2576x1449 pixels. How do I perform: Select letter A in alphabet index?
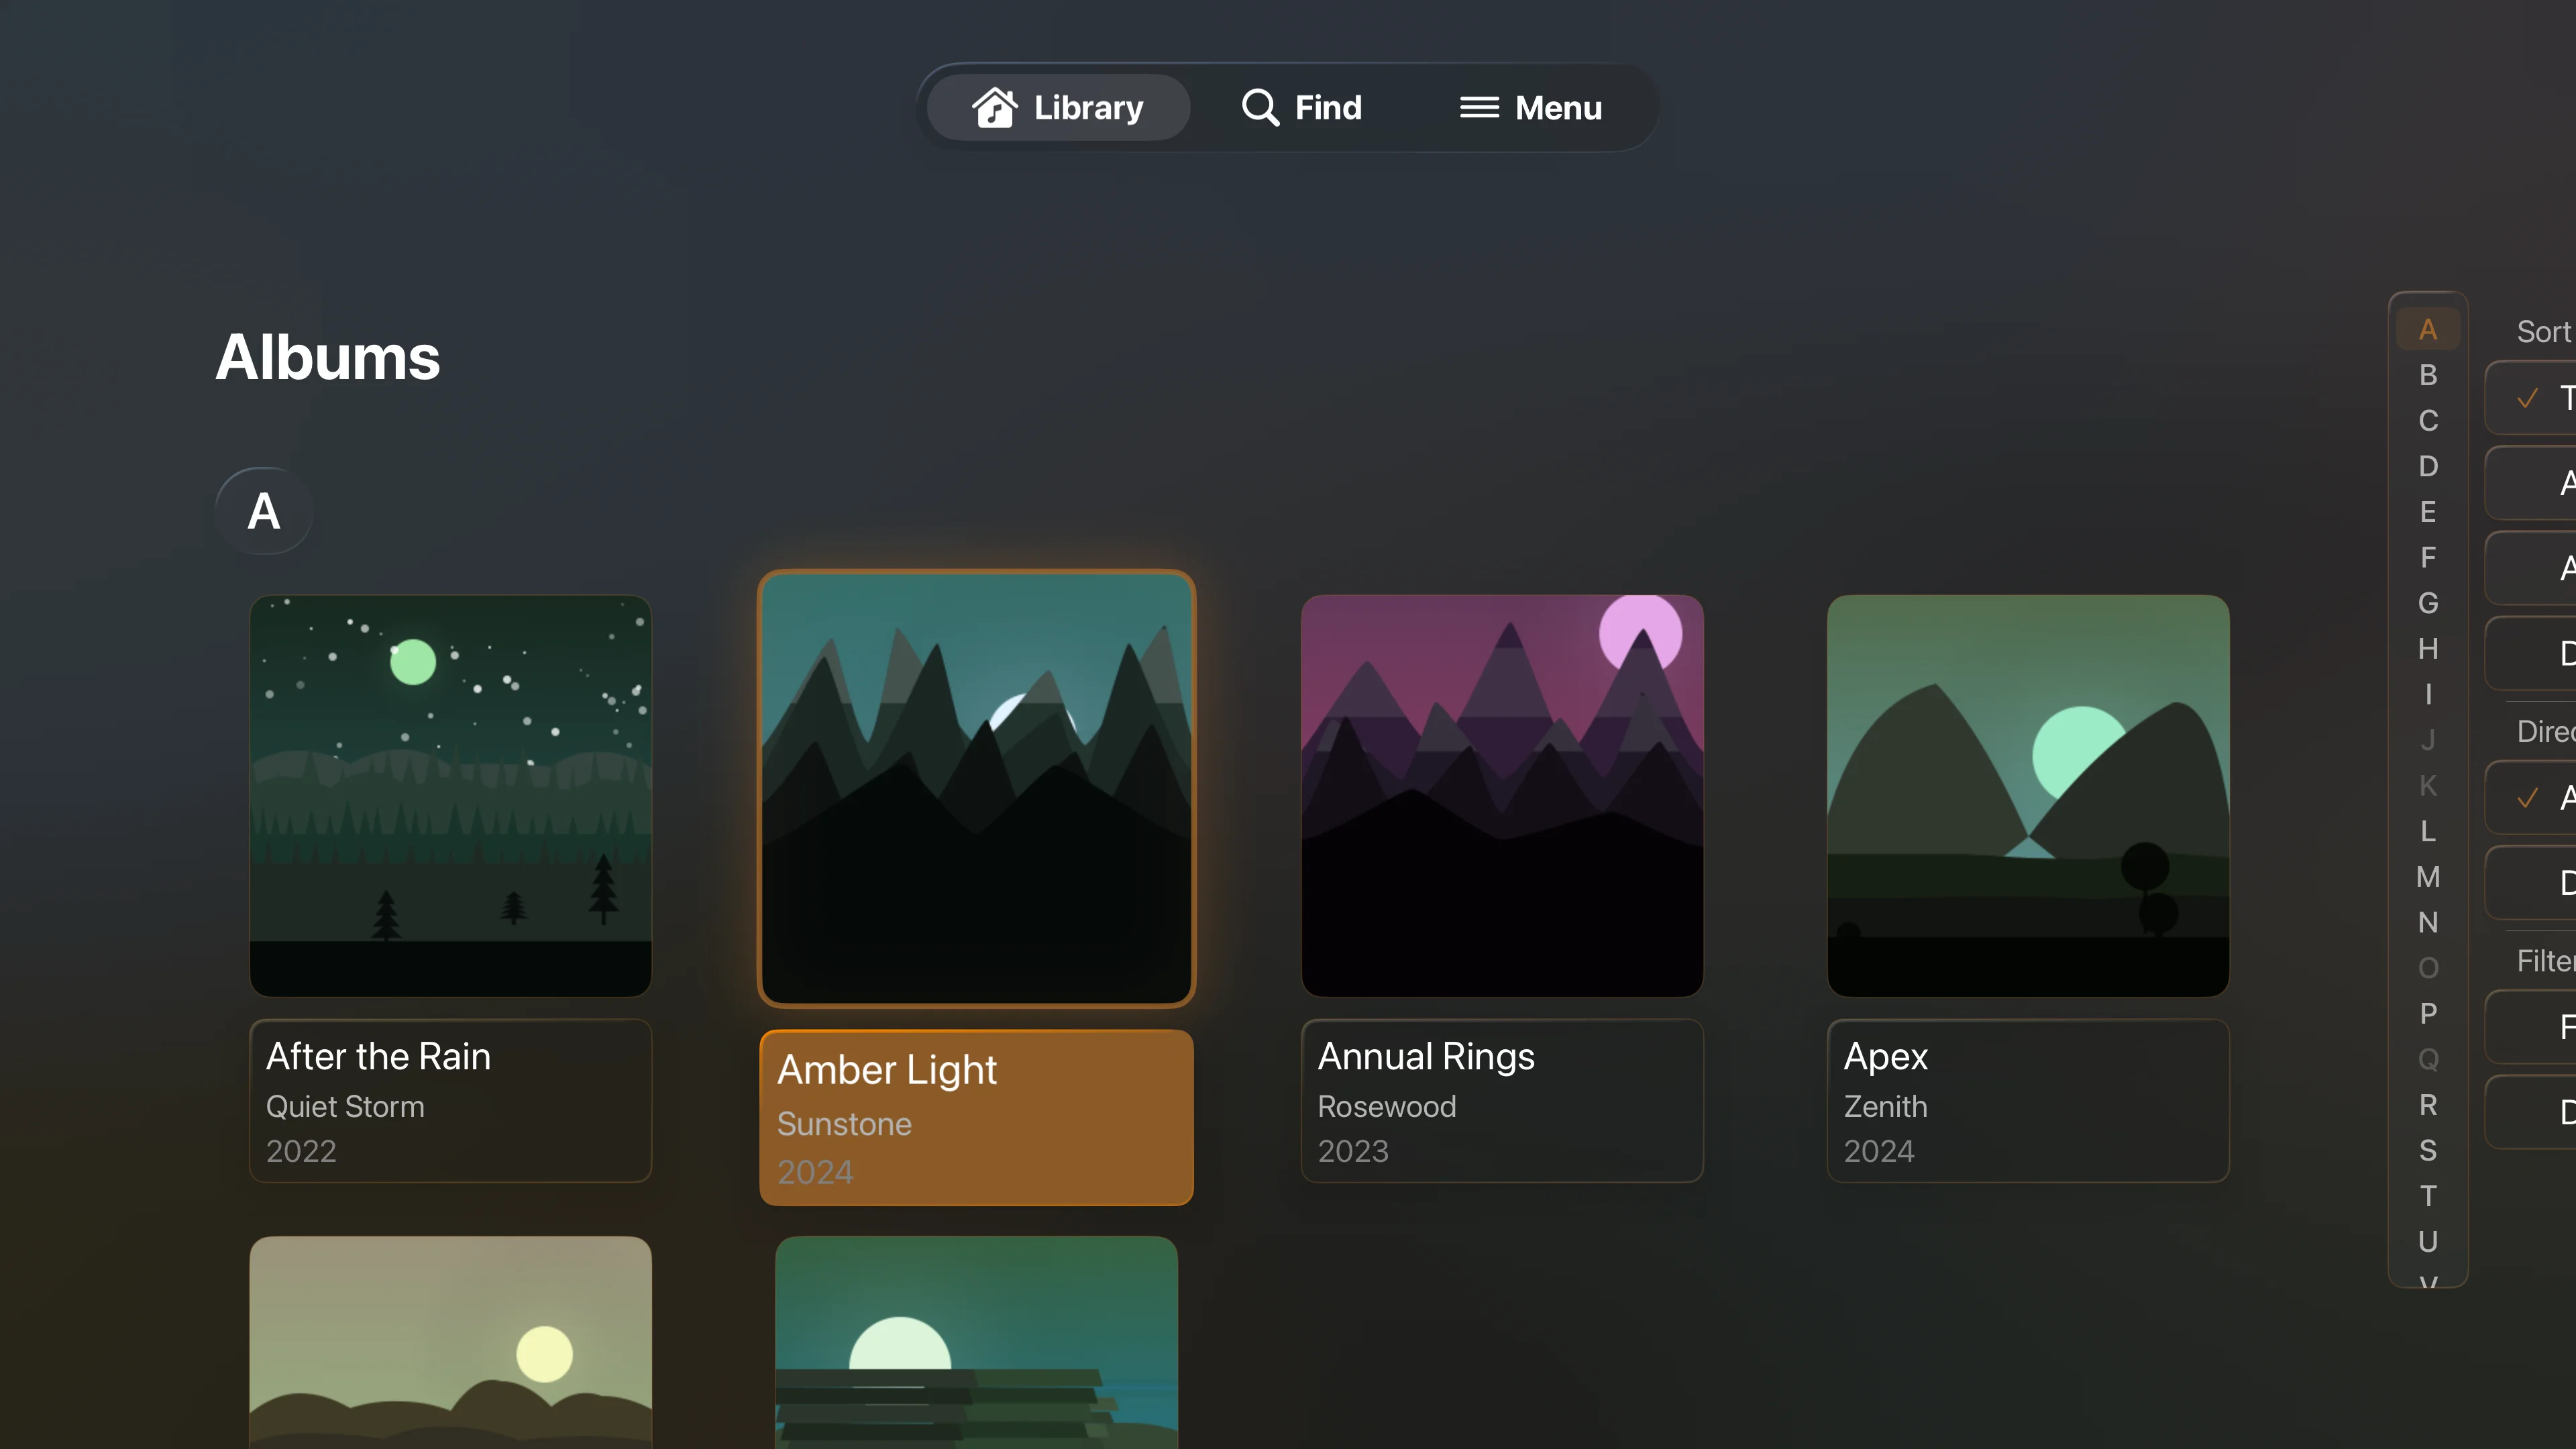(2428, 330)
